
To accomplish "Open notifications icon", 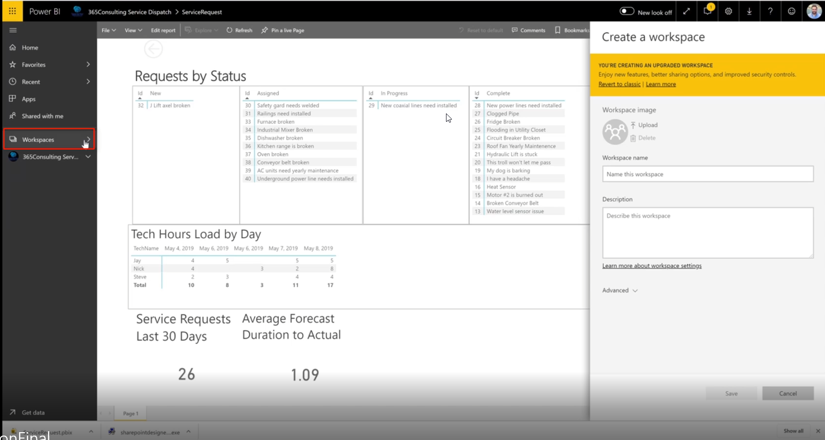I will point(708,11).
